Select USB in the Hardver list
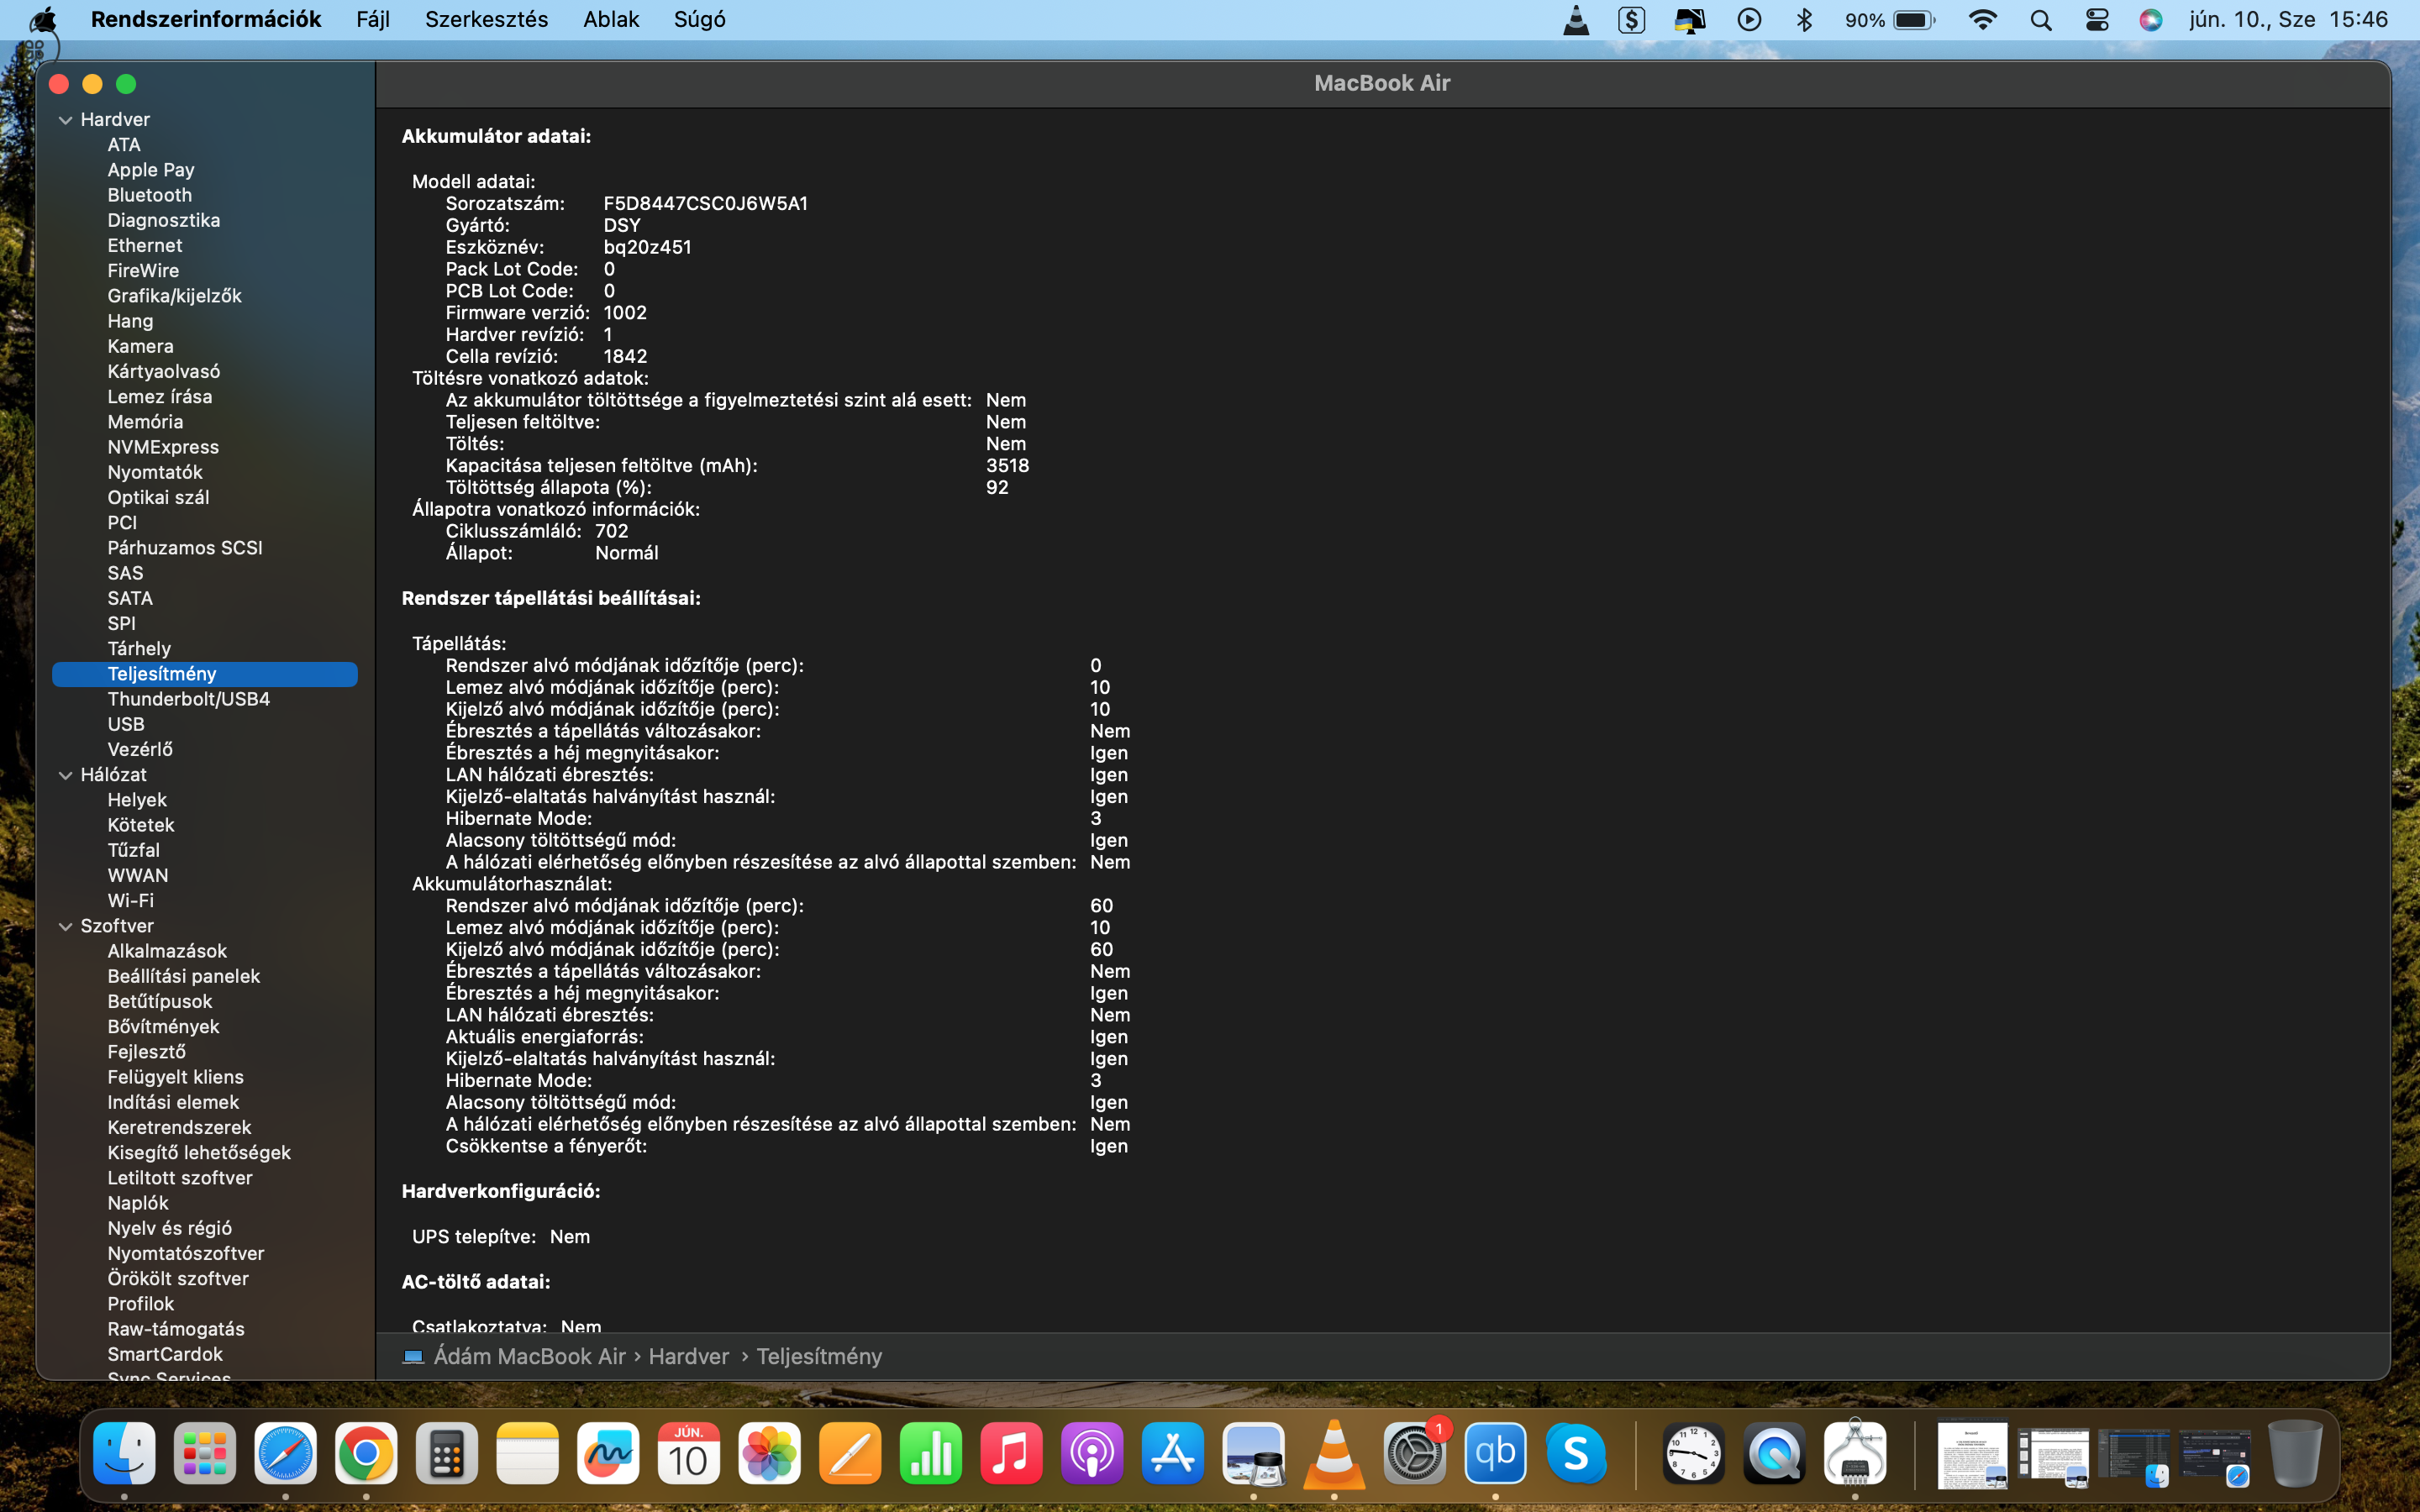 click(126, 724)
